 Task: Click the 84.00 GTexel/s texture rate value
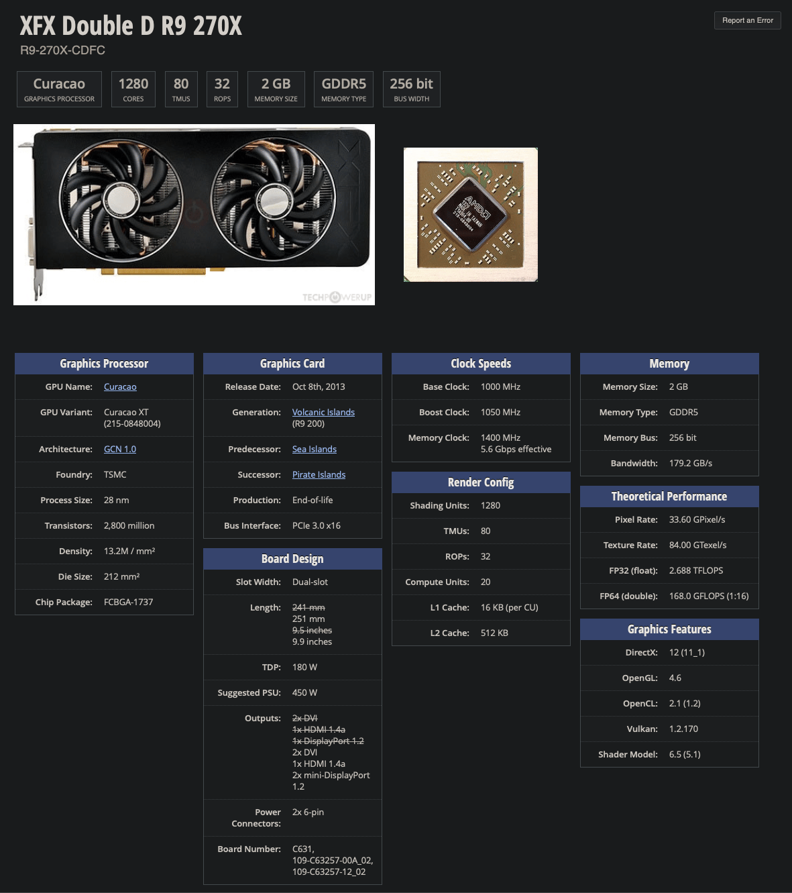pos(697,545)
